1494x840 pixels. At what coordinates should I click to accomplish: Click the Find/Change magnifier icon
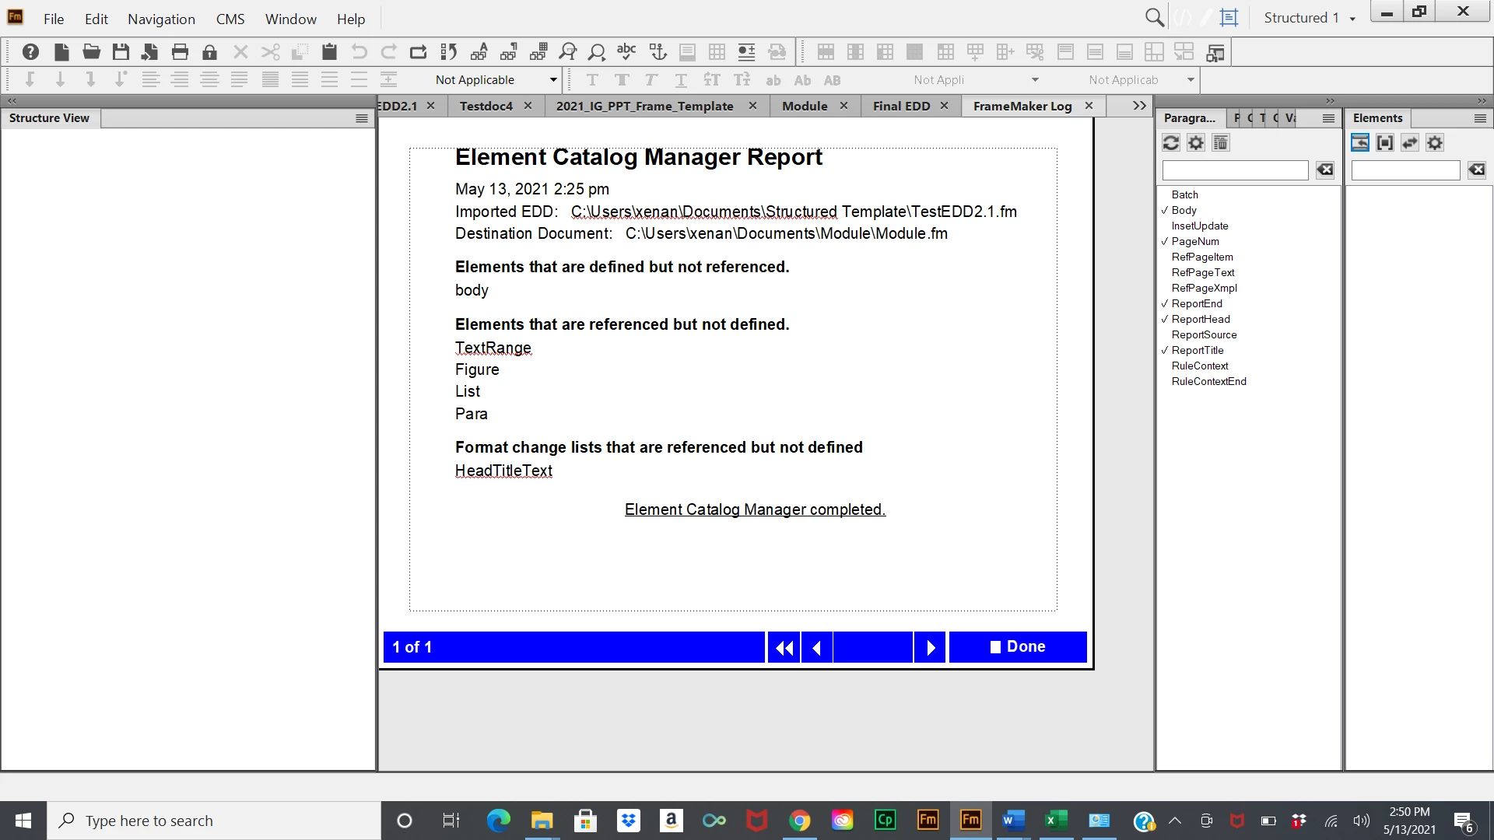(x=568, y=52)
